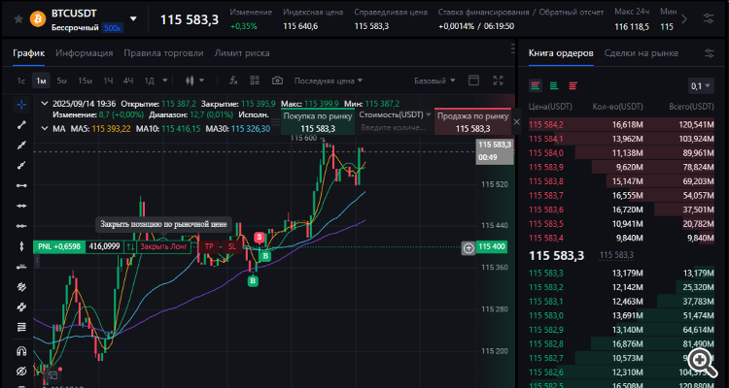Click Покупка по рынку buy button
Image resolution: width=729 pixels, height=388 pixels.
tap(318, 122)
